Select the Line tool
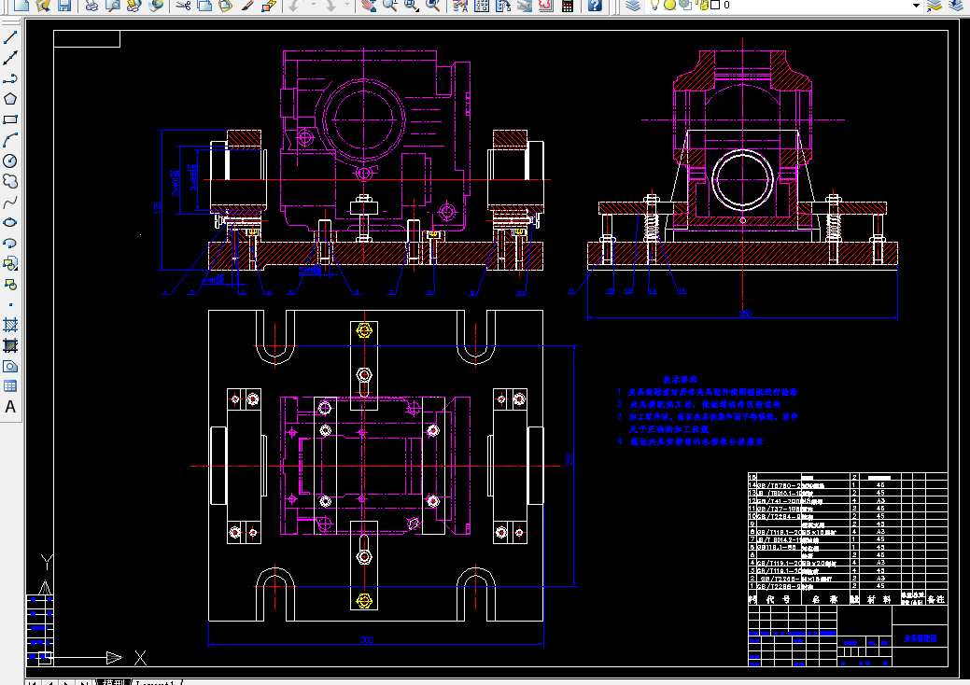 tap(10, 37)
